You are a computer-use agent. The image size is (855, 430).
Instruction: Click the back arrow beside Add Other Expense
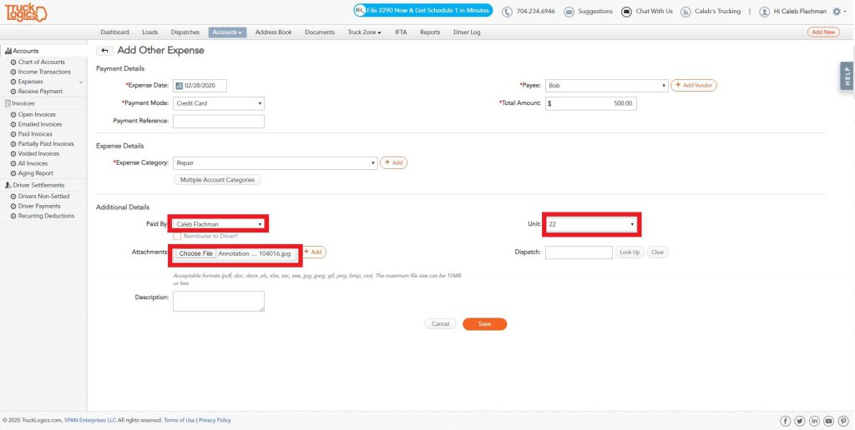click(x=104, y=51)
